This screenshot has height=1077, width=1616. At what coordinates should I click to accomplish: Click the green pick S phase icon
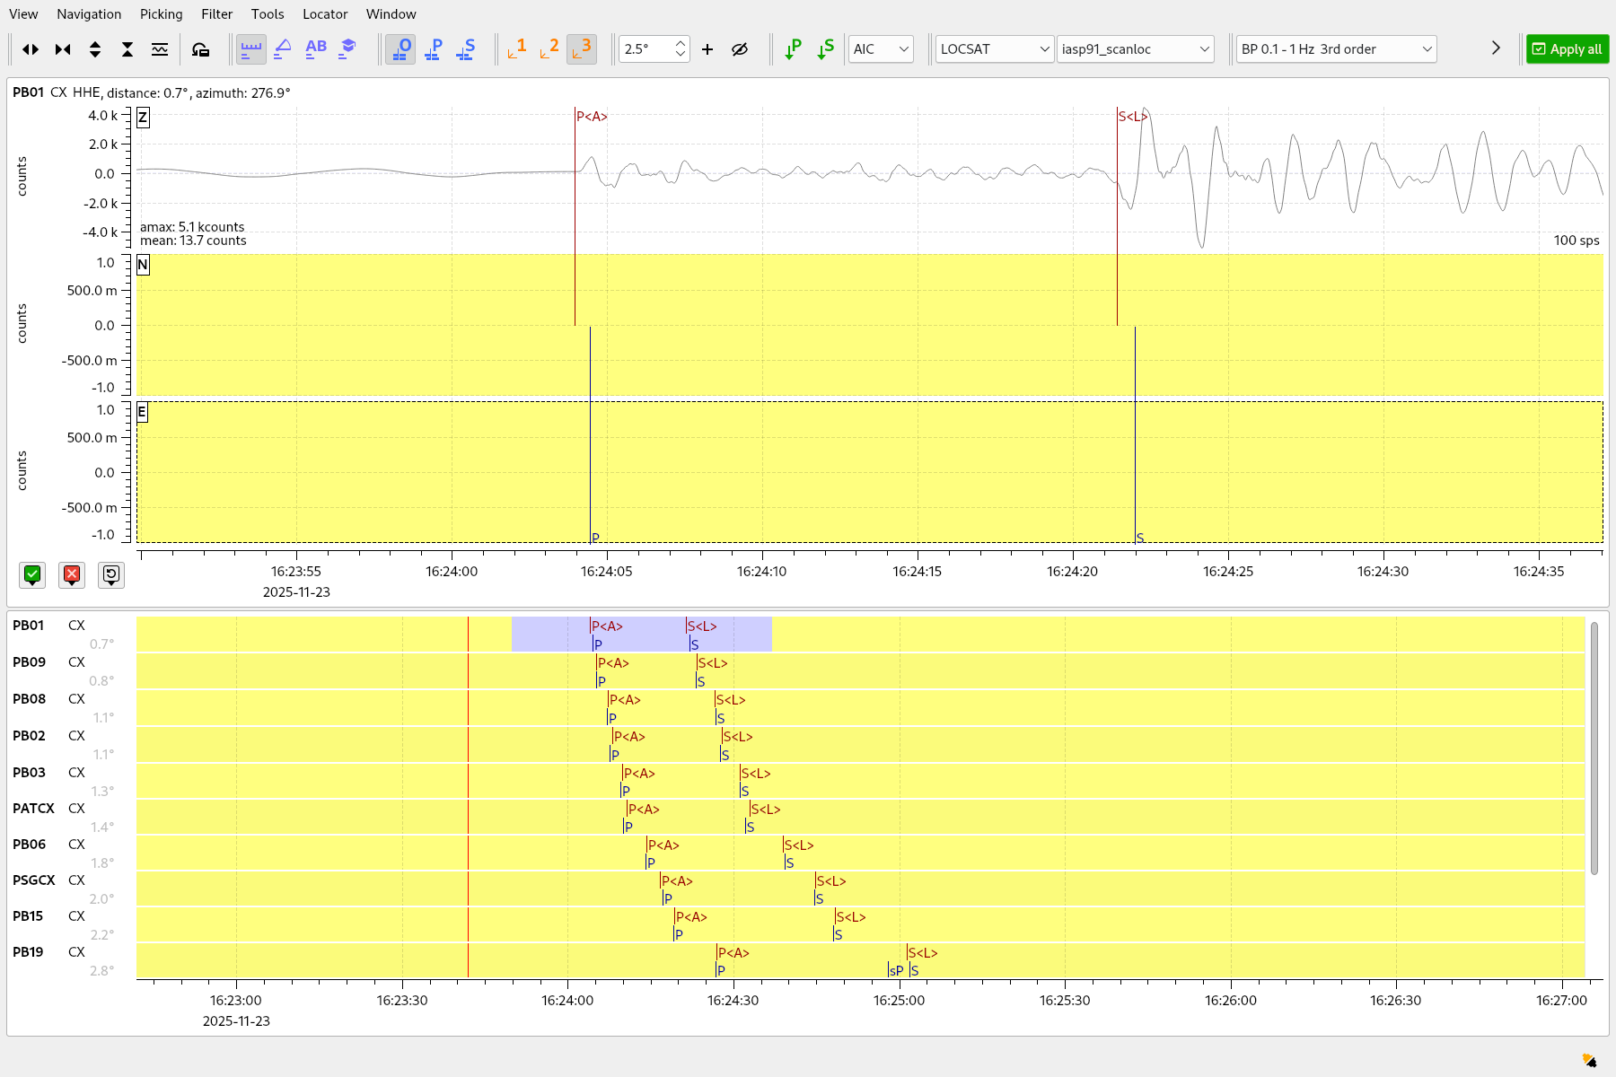[825, 49]
